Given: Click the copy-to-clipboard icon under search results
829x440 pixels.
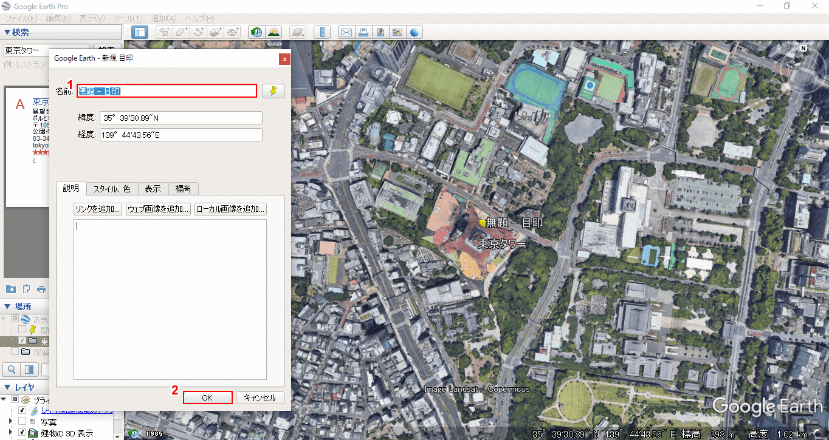Looking at the screenshot, I should tap(26, 288).
